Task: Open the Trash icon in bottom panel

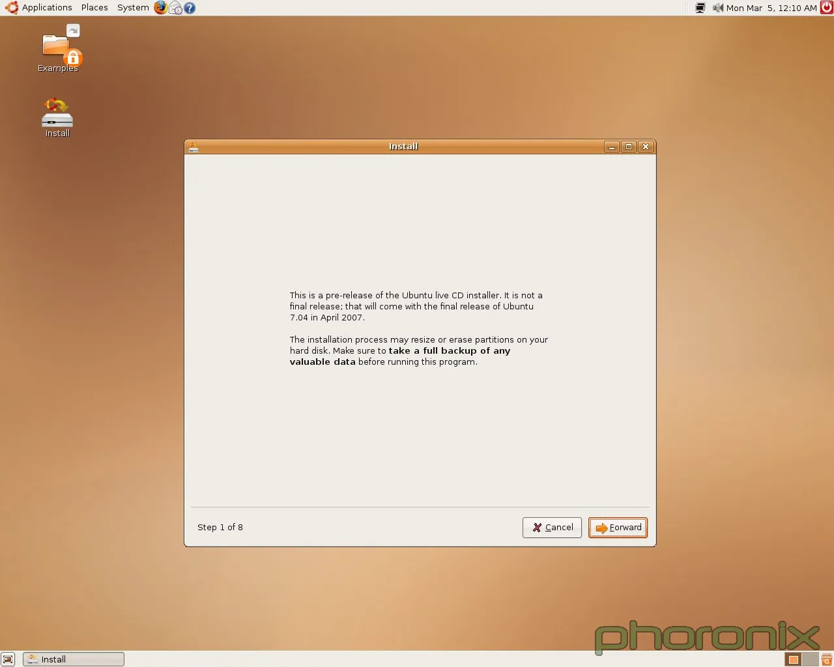Action: coord(826,659)
